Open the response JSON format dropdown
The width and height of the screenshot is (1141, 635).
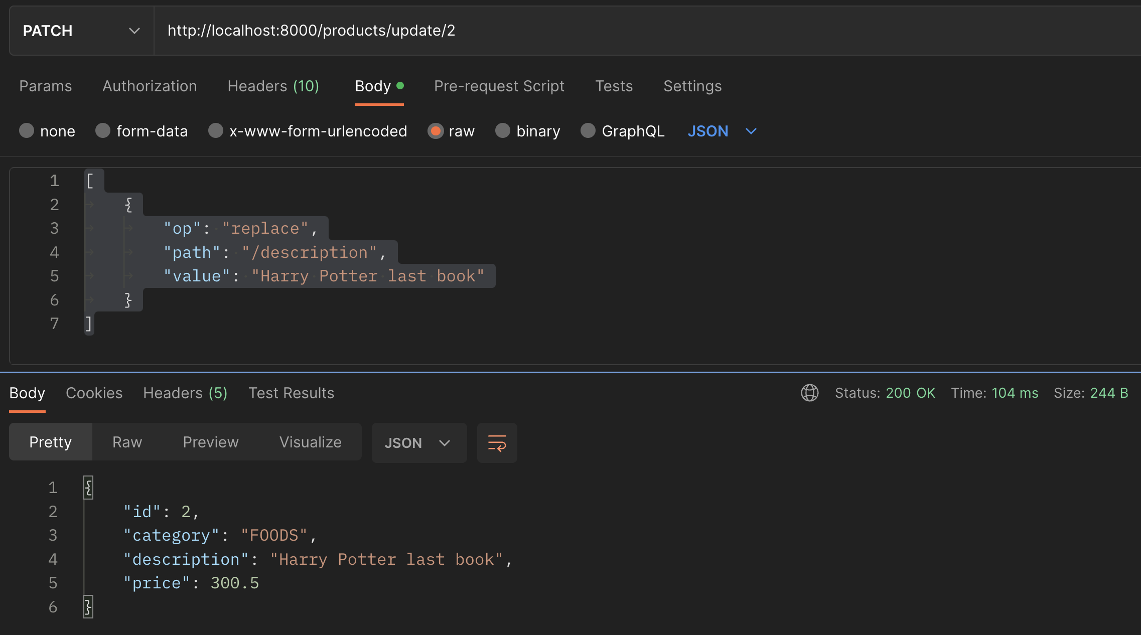click(x=418, y=443)
